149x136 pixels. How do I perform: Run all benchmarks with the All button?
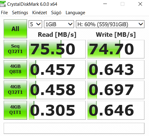[x=15, y=29]
